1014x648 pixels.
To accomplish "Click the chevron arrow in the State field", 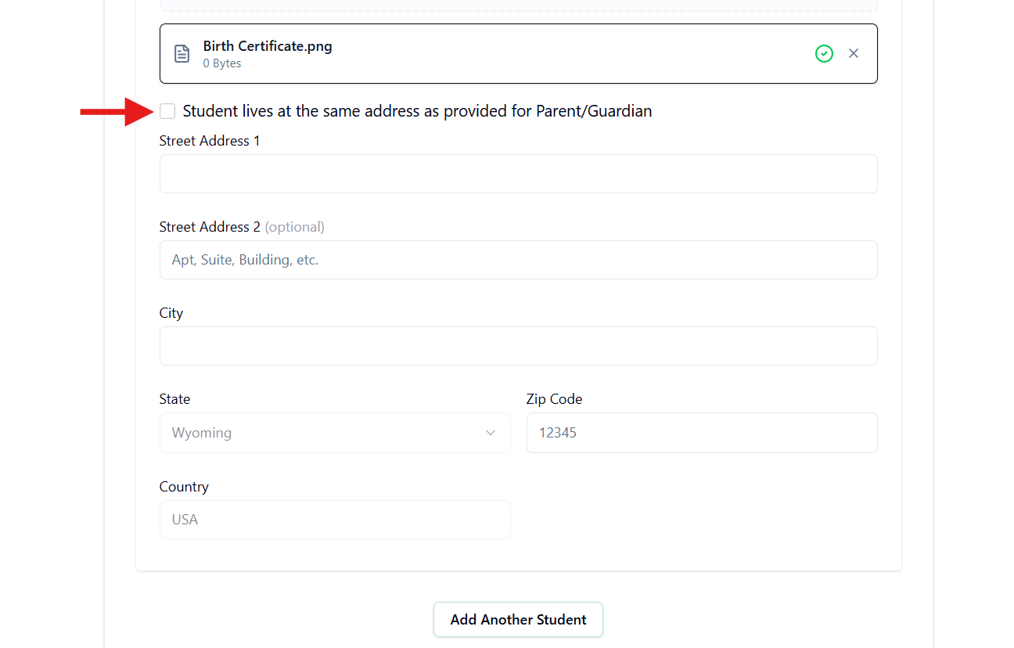I will click(x=491, y=433).
